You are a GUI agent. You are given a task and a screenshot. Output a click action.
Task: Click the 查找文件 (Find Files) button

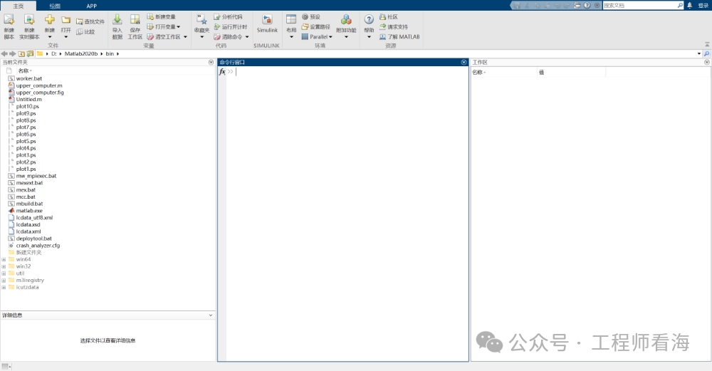point(90,21)
